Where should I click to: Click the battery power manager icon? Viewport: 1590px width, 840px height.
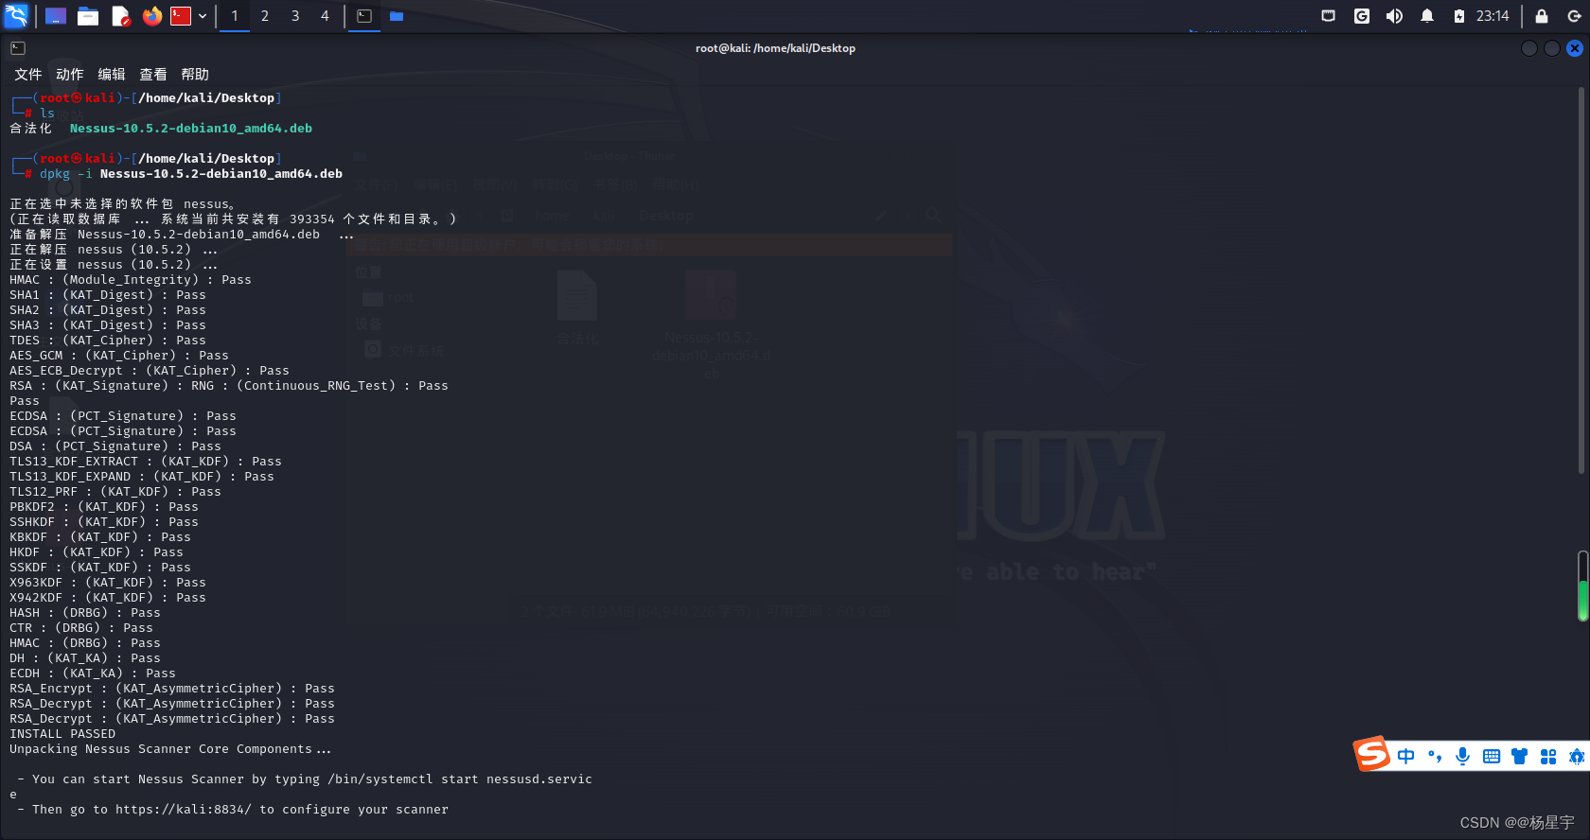[1459, 16]
